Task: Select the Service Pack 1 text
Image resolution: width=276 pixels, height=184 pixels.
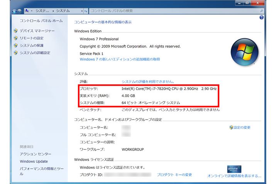Action: 91,54
